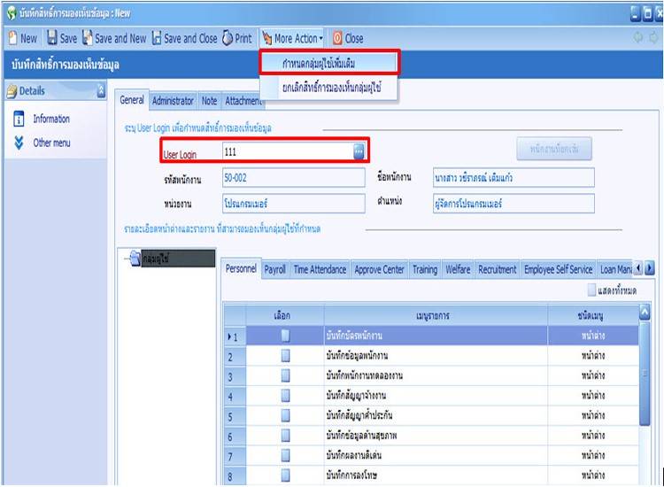664x487 pixels.
Task: Click the User Login input field
Action: [285, 152]
